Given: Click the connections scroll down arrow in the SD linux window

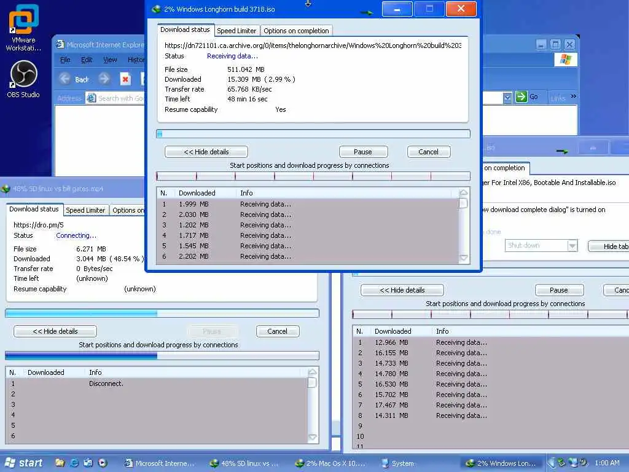Looking at the screenshot, I should 312,437.
